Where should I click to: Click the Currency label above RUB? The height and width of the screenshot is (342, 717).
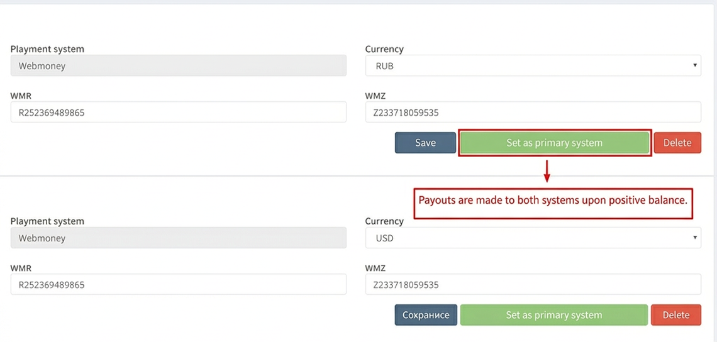pos(384,49)
